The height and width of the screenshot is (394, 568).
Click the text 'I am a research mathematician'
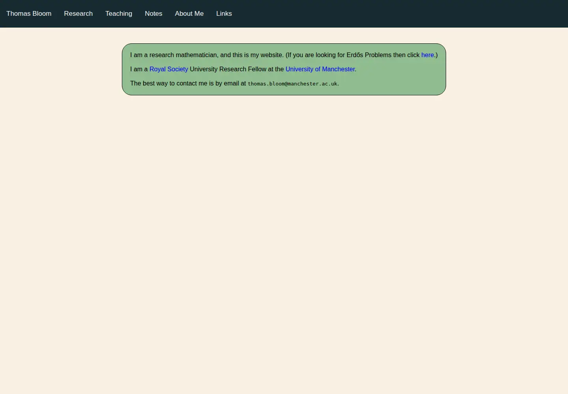click(174, 55)
